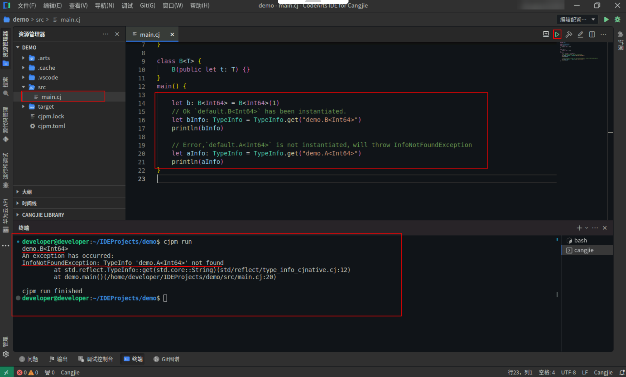Close the terminal panel
Screen dimensions: 626x377
point(605,228)
